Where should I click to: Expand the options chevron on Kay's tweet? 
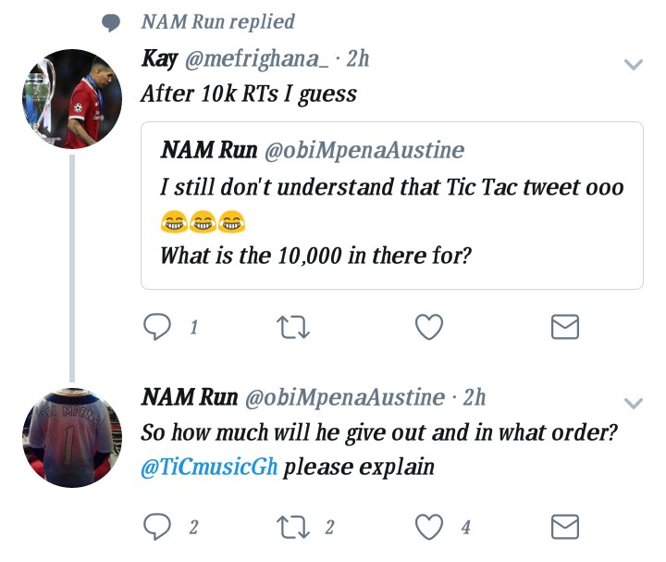tap(634, 65)
